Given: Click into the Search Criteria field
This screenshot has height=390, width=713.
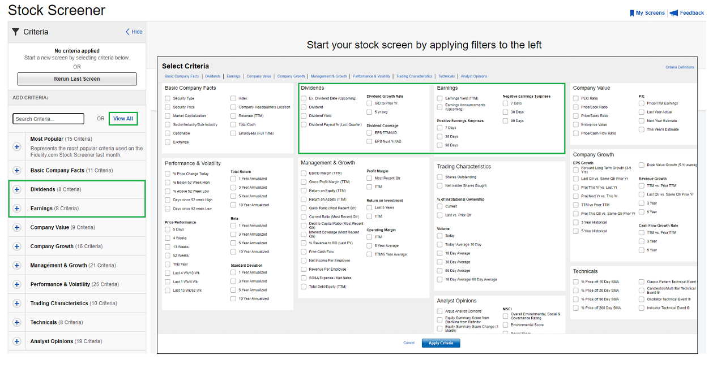Looking at the screenshot, I should click(48, 119).
